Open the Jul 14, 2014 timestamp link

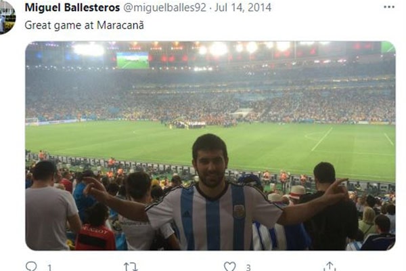pos(243,7)
